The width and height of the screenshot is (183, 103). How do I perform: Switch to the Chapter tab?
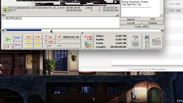pos(152,23)
